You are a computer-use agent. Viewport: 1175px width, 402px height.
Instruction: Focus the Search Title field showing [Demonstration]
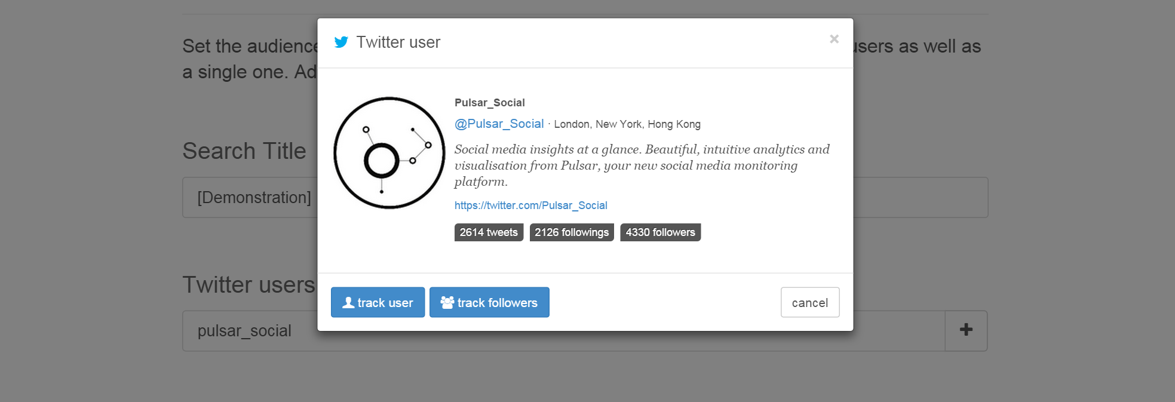point(251,198)
